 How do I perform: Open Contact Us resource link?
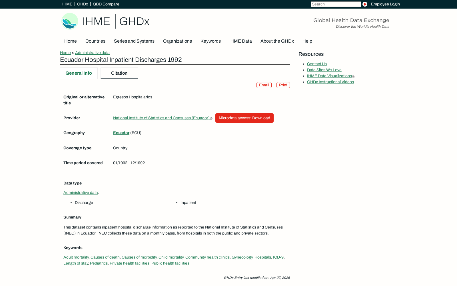317,64
